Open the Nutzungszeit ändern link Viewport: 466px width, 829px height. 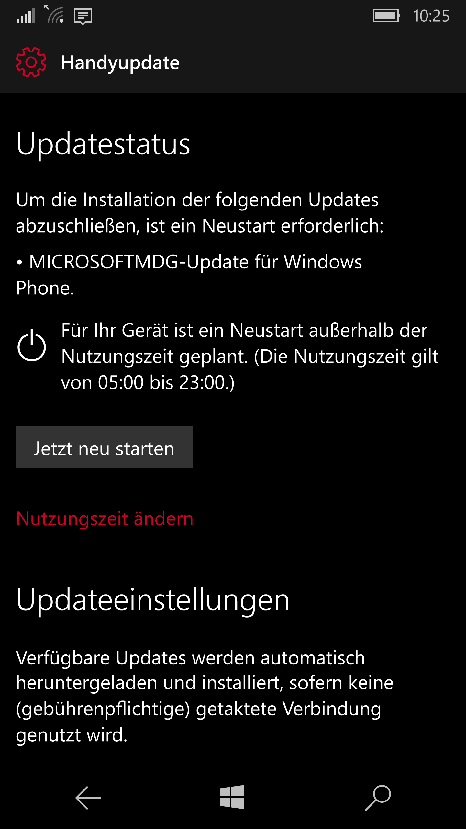click(x=105, y=518)
